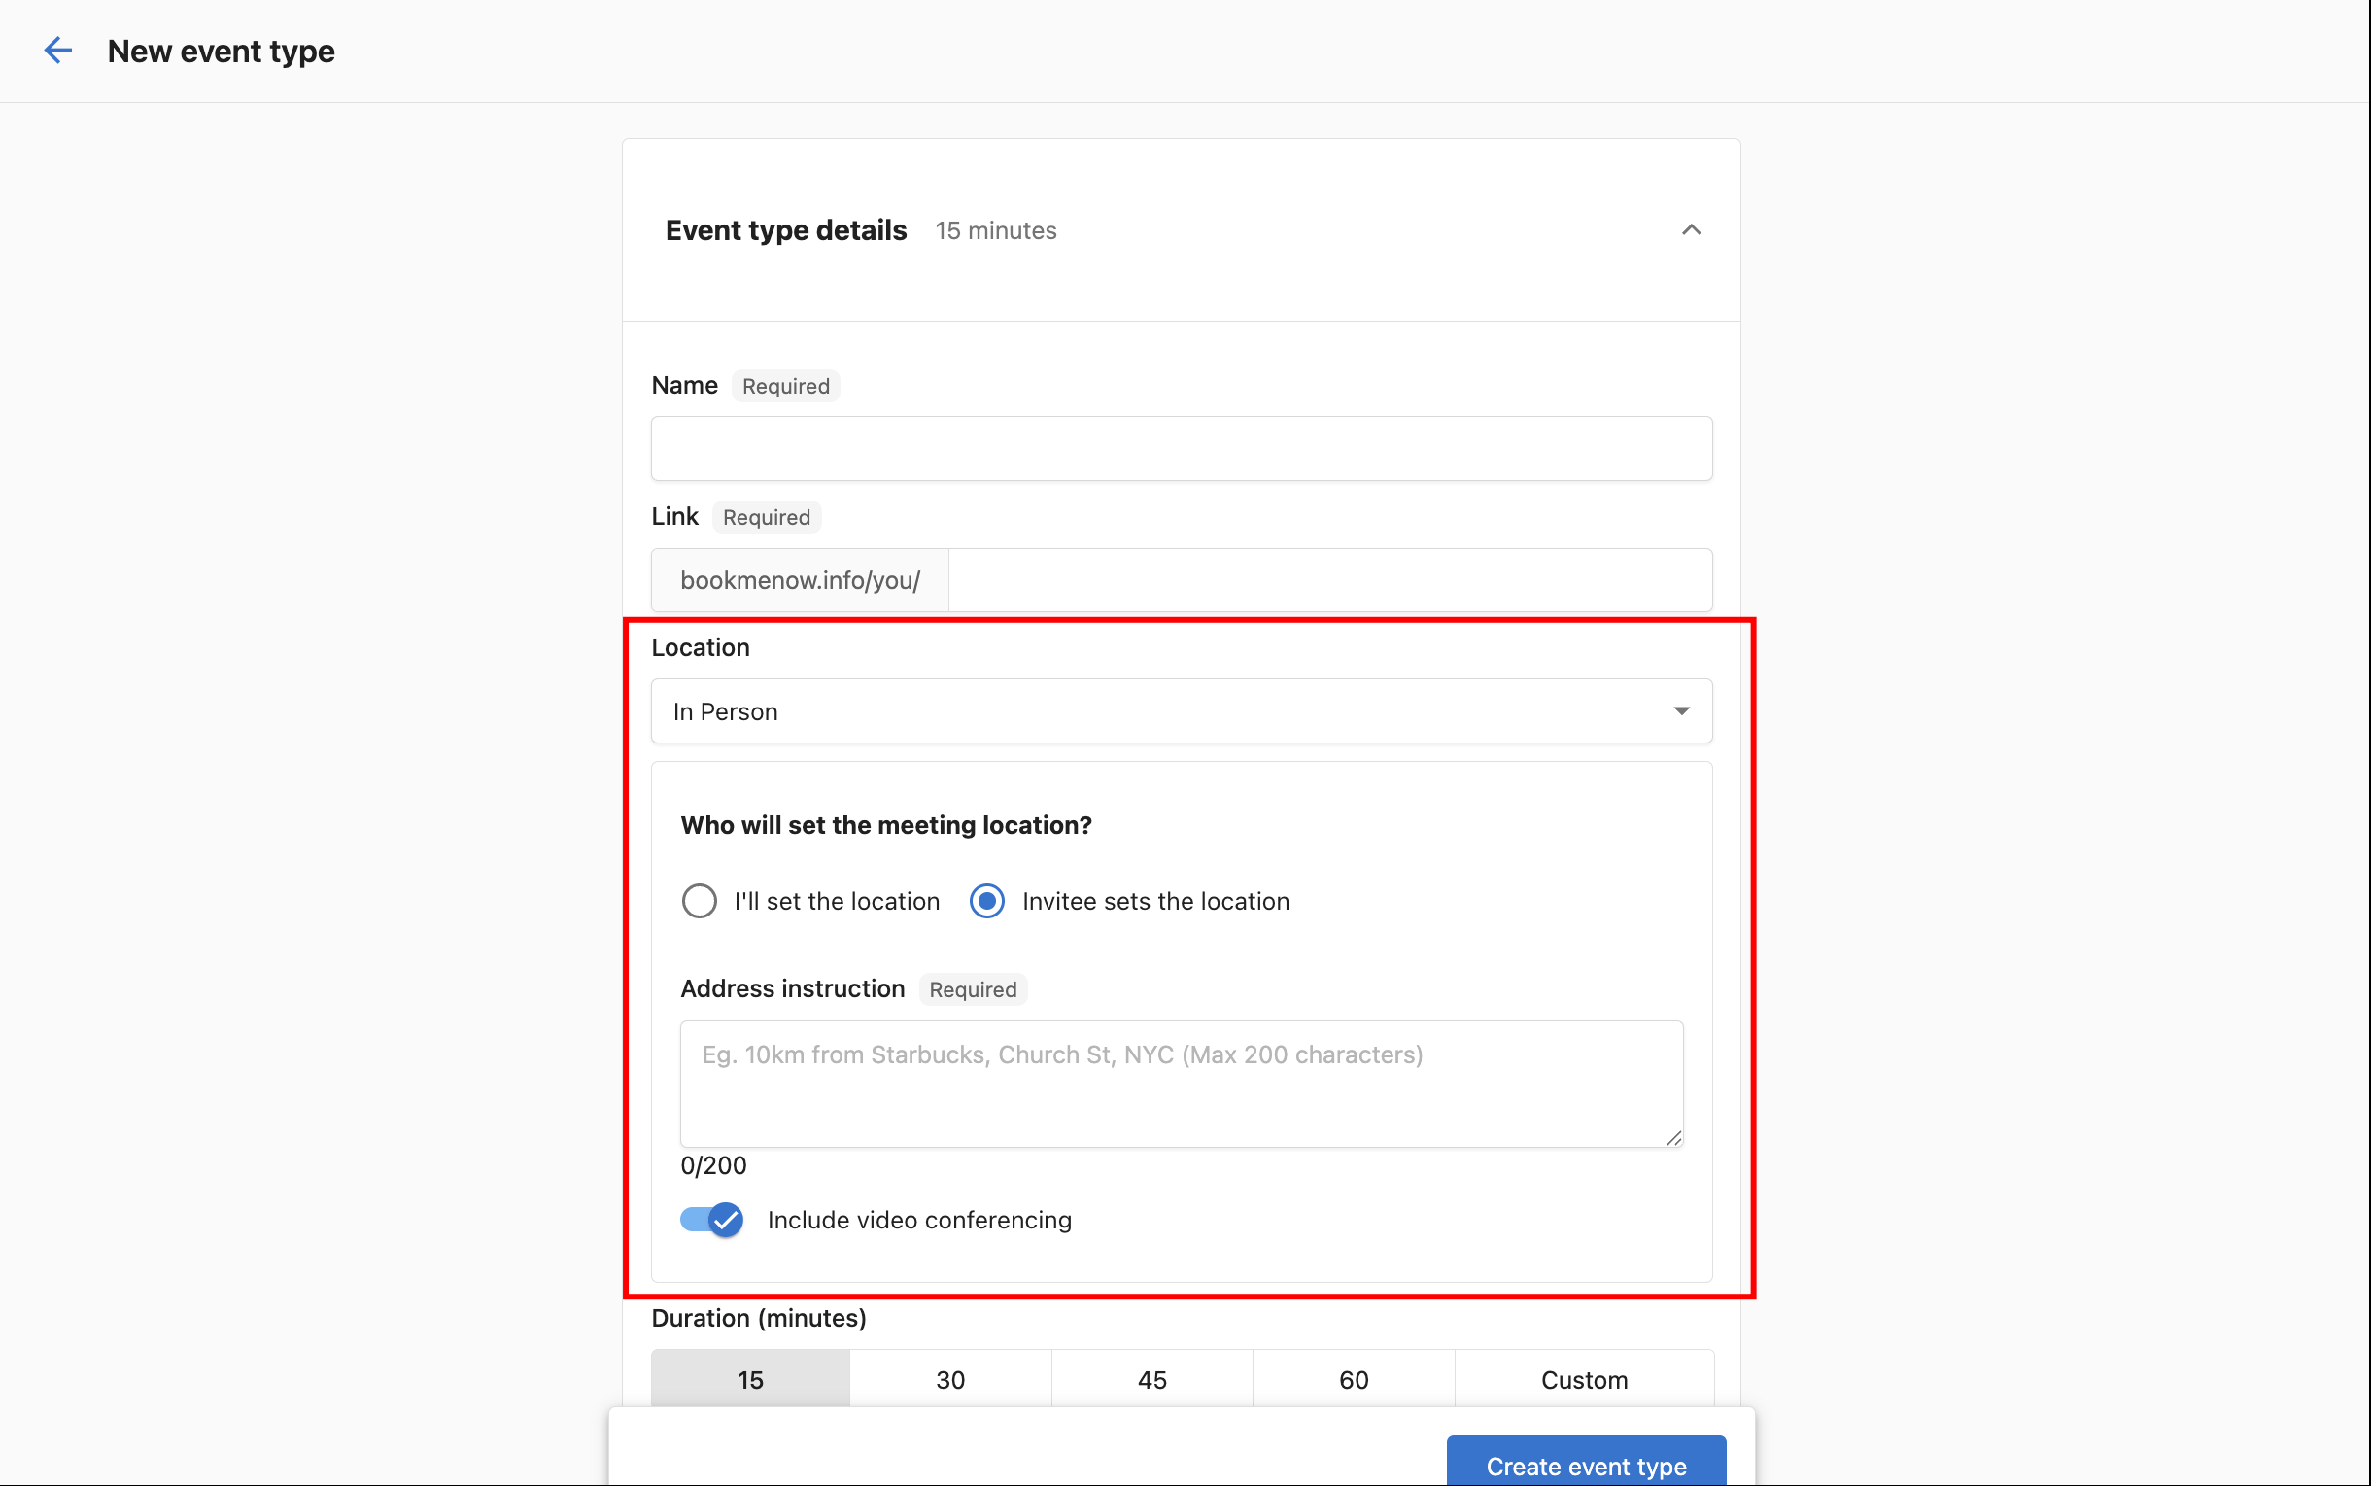
Task: Pick the 60 minute duration
Action: coord(1352,1379)
